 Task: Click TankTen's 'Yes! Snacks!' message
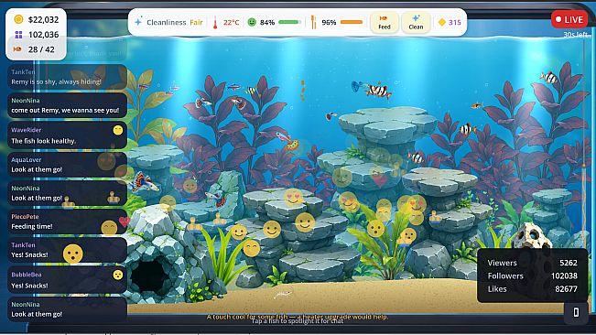click(x=67, y=250)
